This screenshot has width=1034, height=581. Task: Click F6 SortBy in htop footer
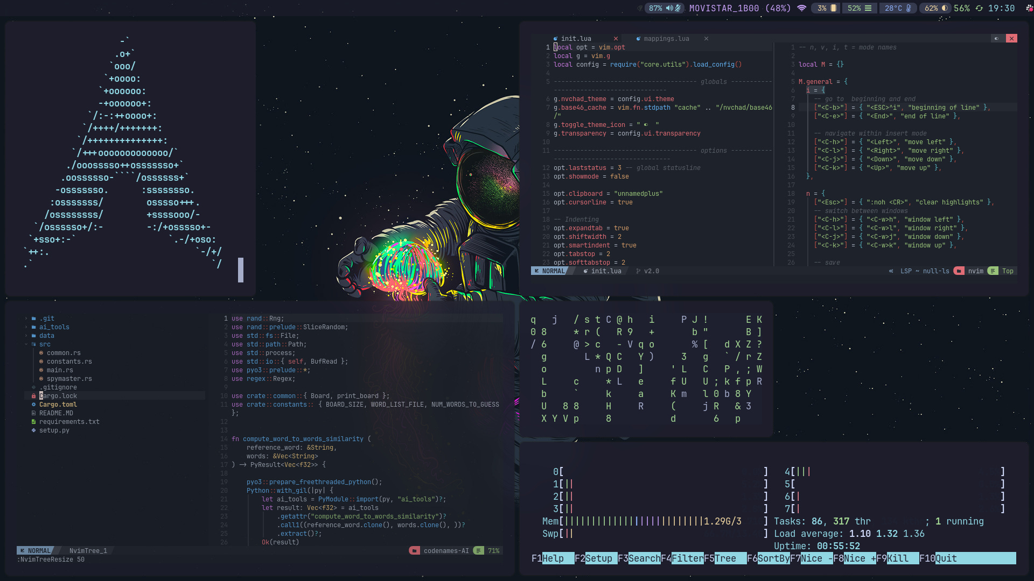(768, 558)
